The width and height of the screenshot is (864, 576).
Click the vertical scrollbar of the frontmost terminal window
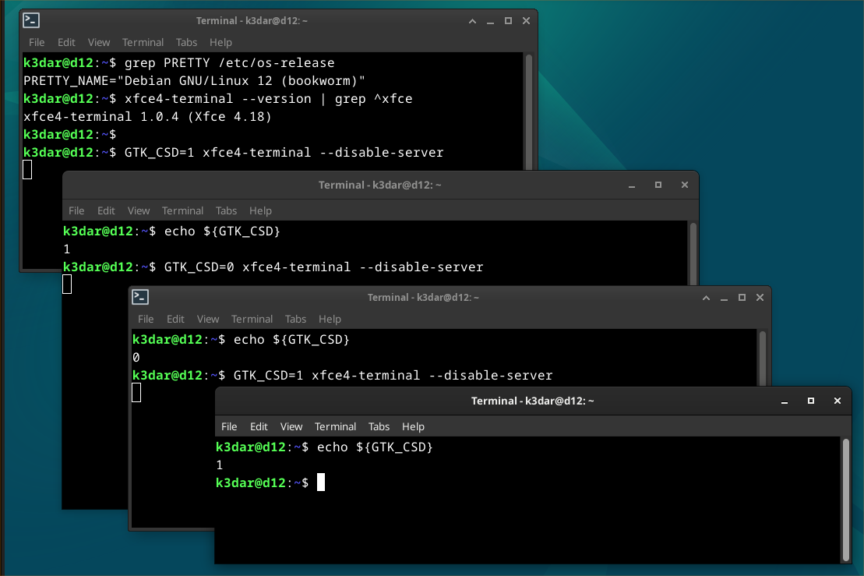click(x=846, y=500)
